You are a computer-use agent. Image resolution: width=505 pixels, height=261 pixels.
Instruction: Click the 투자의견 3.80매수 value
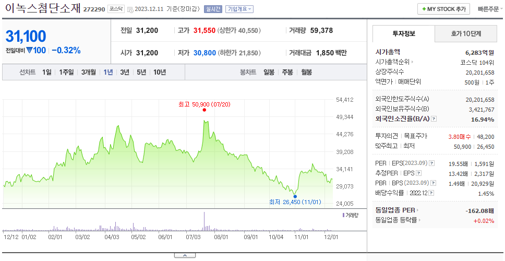pyautogui.click(x=460, y=137)
